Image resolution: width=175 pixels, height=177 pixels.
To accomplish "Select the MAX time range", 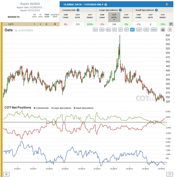I will (x=154, y=30).
